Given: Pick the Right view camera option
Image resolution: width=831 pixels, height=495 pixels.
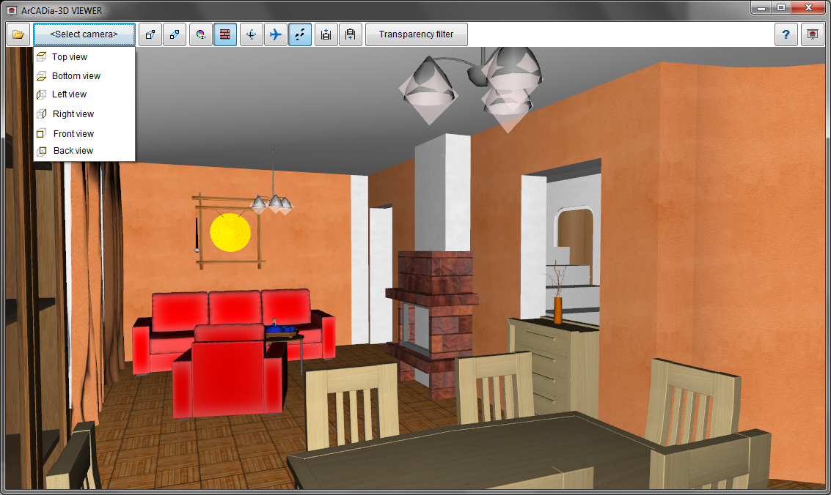Looking at the screenshot, I should [73, 114].
